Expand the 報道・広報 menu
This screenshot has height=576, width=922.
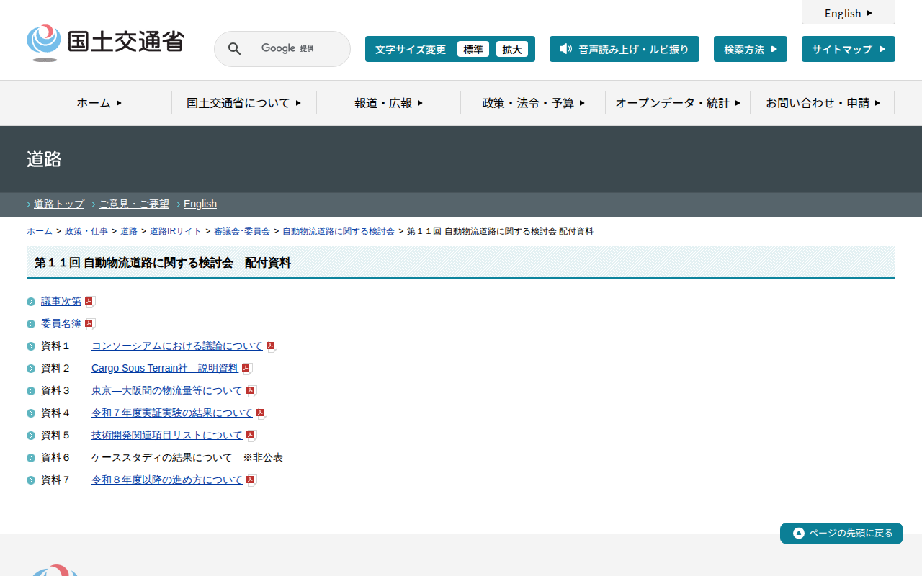coord(388,103)
